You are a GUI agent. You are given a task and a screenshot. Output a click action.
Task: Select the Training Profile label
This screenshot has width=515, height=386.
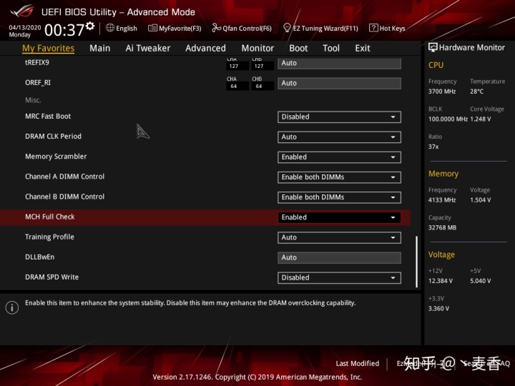[49, 237]
